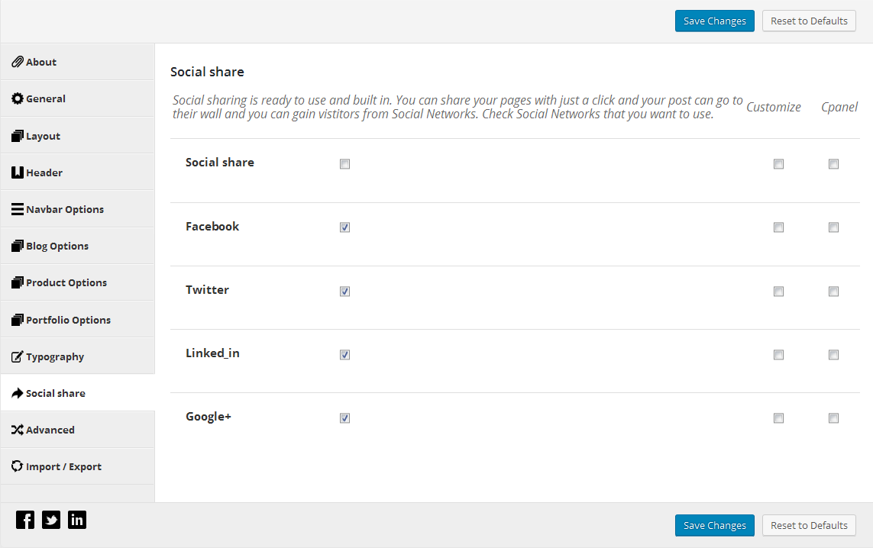The width and height of the screenshot is (873, 548).
Task: Click the Customize column header
Action: click(x=774, y=107)
